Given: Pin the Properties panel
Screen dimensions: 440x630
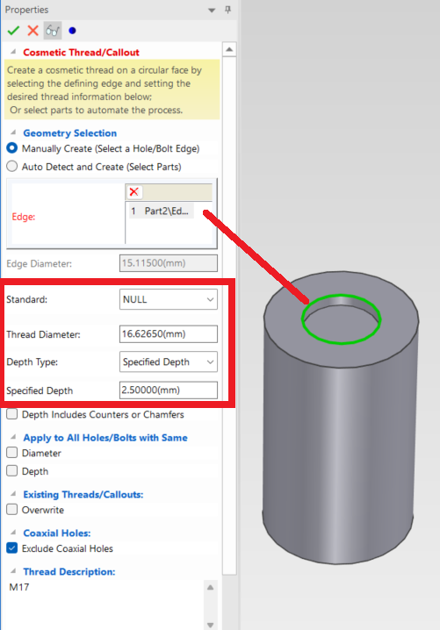Looking at the screenshot, I should tap(228, 10).
